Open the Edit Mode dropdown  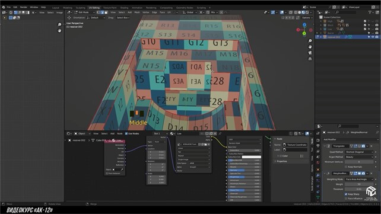coord(84,12)
